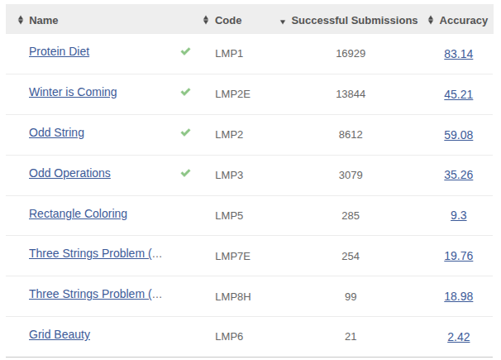The image size is (501, 360).
Task: Select the code LMP8H
Action: coord(233,297)
